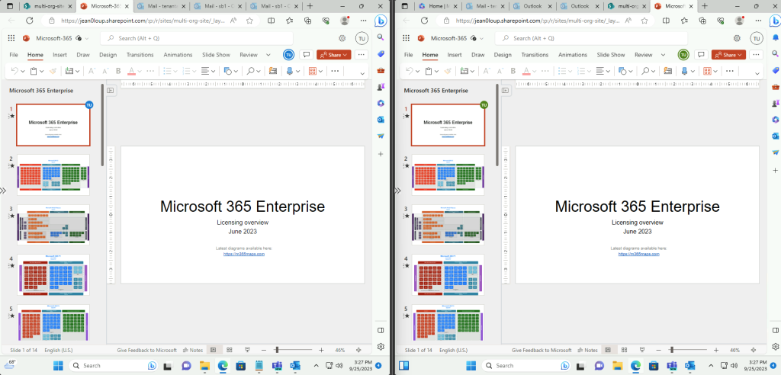Expand more ribbon tabs chevron, left window
The width and height of the screenshot is (781, 375).
point(268,55)
